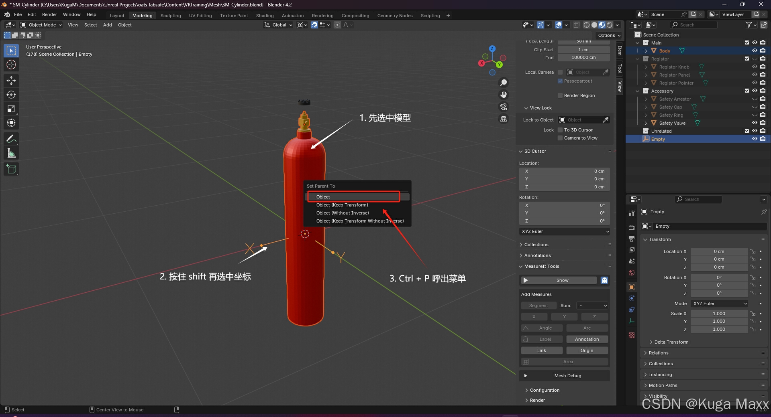Open the Render properties tab
Viewport: 771px width, 417px height.
(x=632, y=227)
